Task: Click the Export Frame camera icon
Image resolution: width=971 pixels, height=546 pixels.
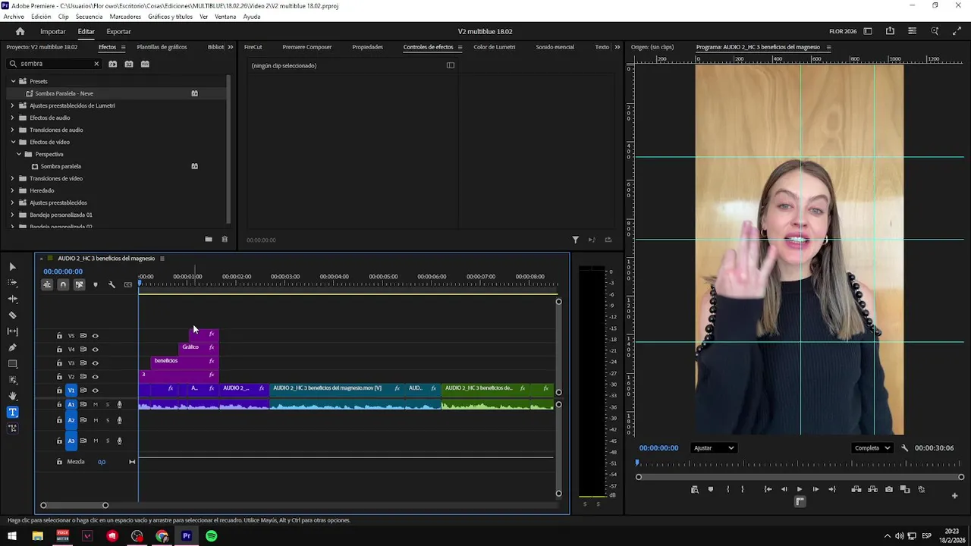Action: click(x=889, y=489)
